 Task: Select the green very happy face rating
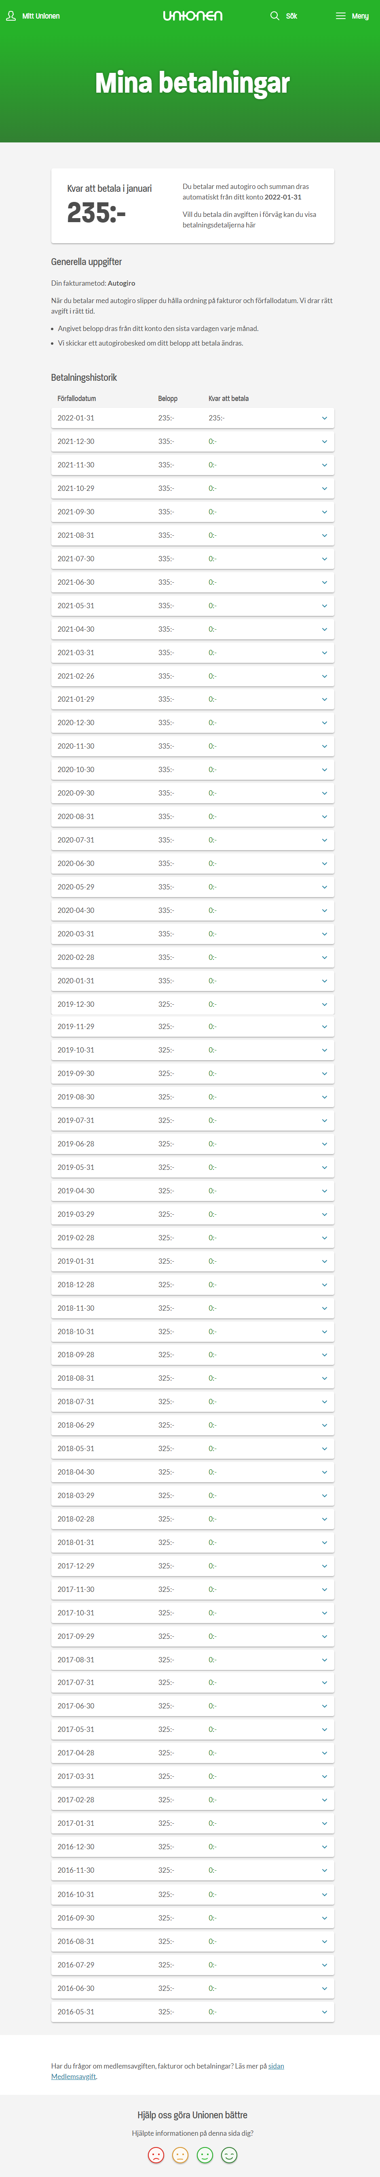click(x=229, y=2155)
